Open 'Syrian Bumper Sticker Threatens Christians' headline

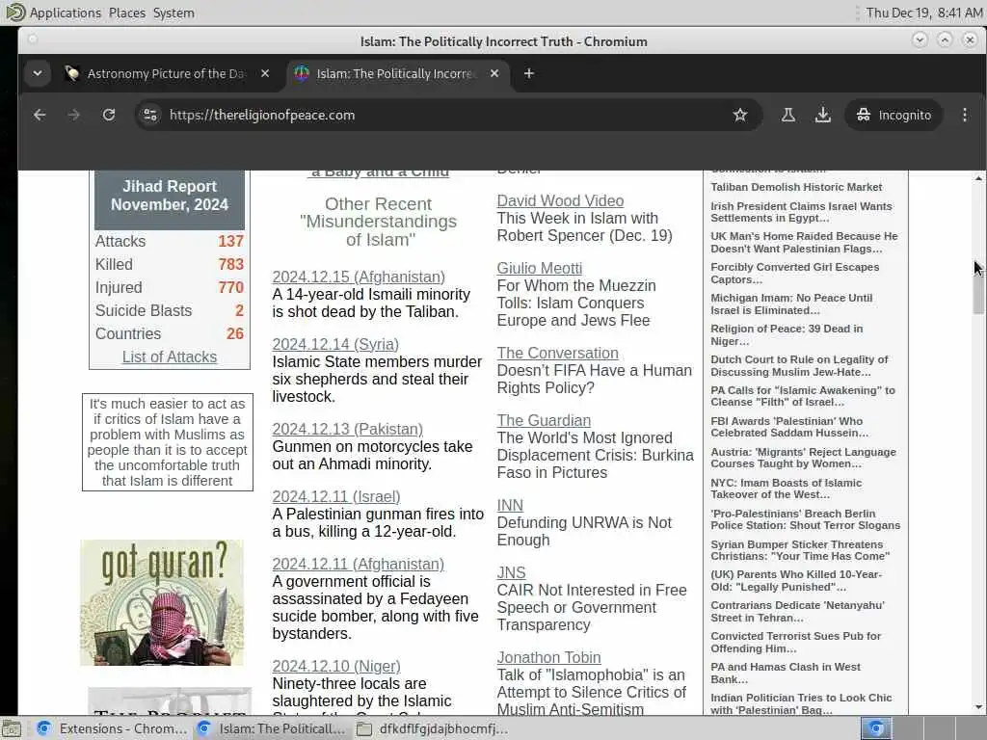(x=800, y=550)
